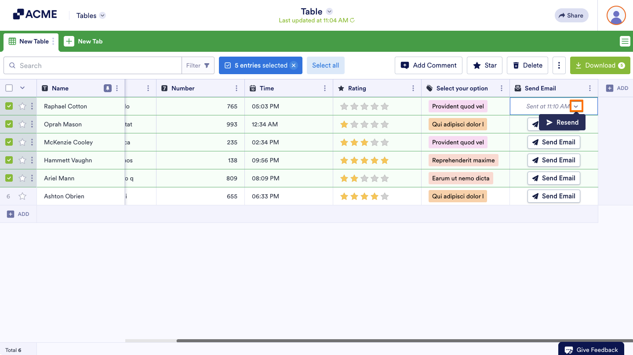Image resolution: width=633 pixels, height=355 pixels.
Task: Click the Search input field
Action: coord(93,65)
